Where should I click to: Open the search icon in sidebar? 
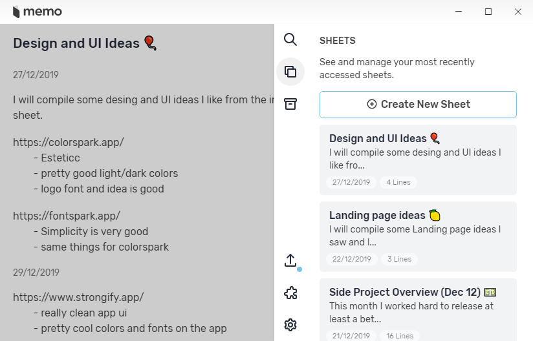click(290, 40)
